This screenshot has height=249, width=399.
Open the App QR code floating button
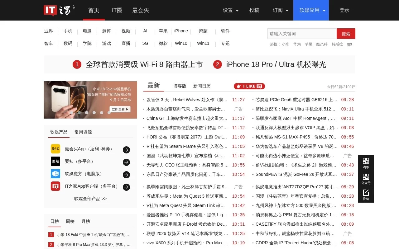(x=366, y=163)
